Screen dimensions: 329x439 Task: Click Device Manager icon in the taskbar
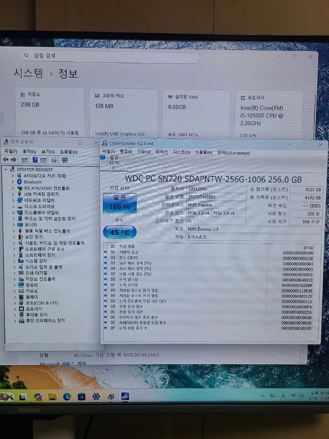111,396
